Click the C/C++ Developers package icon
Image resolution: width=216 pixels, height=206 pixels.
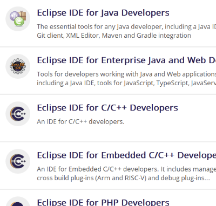click(18, 114)
